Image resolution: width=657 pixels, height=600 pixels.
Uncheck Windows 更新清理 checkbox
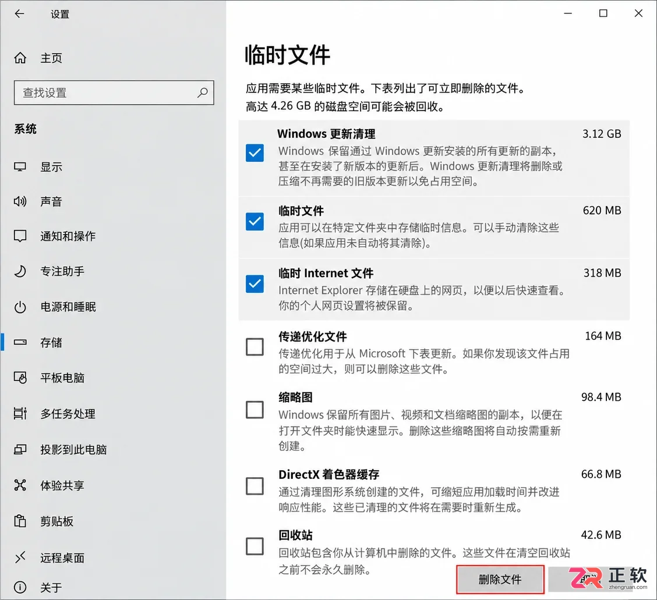point(255,153)
